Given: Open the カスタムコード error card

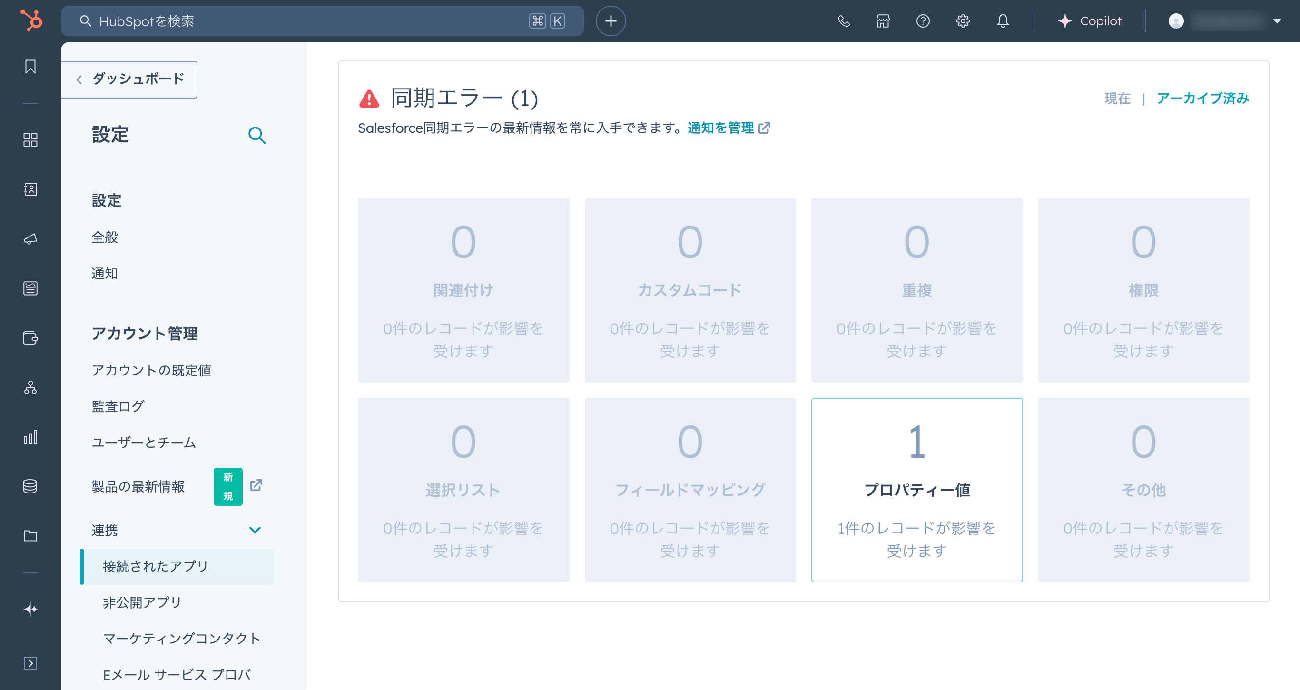Looking at the screenshot, I should pyautogui.click(x=690, y=290).
